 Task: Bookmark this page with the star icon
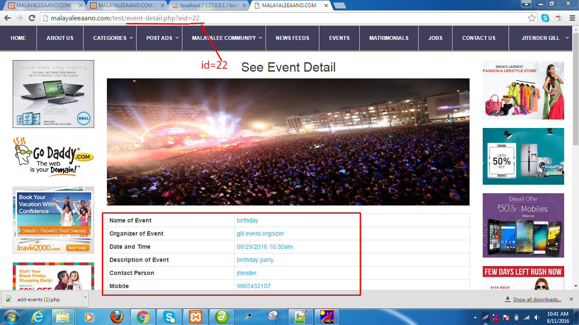(x=531, y=18)
